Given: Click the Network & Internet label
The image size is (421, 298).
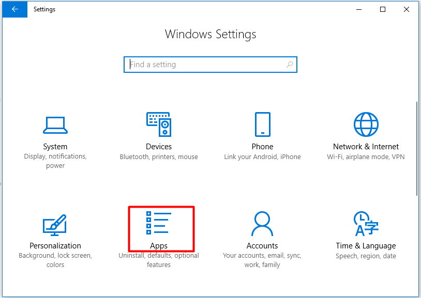Looking at the screenshot, I should (366, 147).
